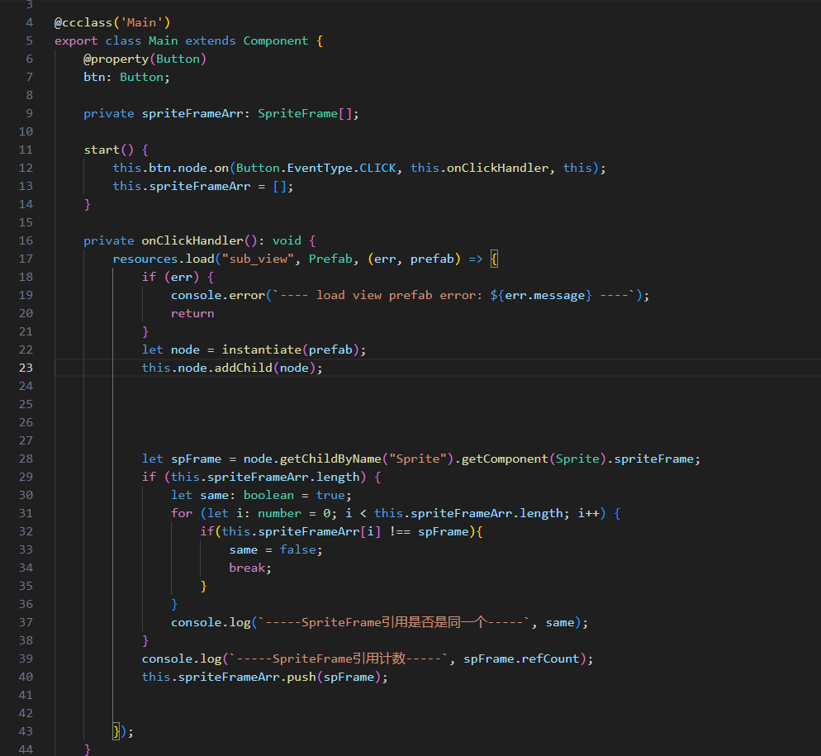Click highlighted closing brace on line 43

tap(116, 731)
